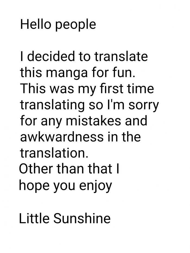Click the word "Little" in the signature
The height and width of the screenshot is (253, 190).
pyautogui.click(x=34, y=219)
